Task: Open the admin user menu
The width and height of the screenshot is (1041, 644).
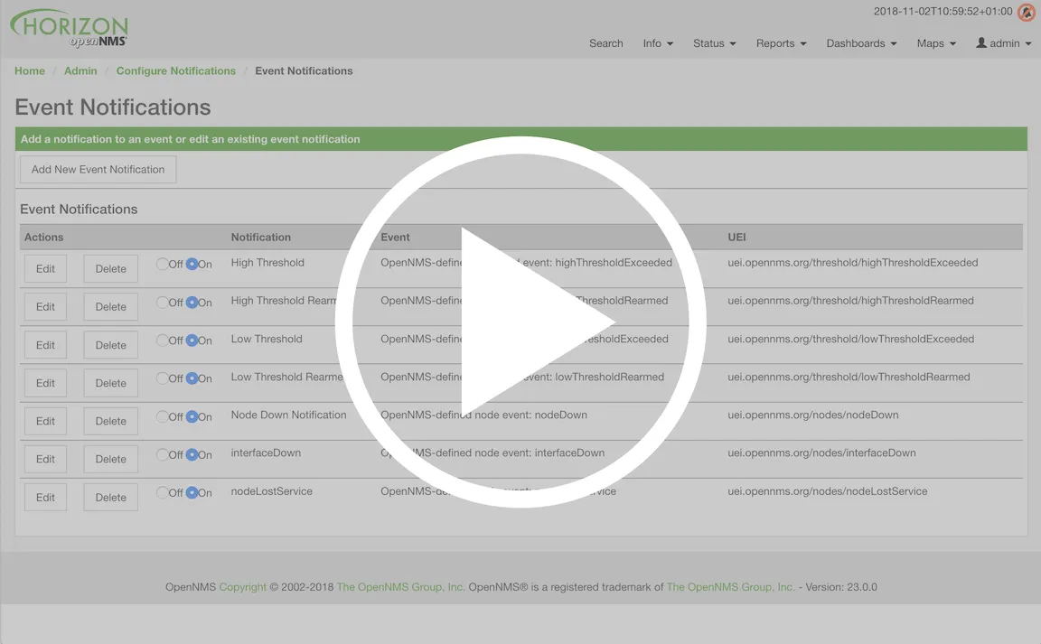Action: 1003,43
